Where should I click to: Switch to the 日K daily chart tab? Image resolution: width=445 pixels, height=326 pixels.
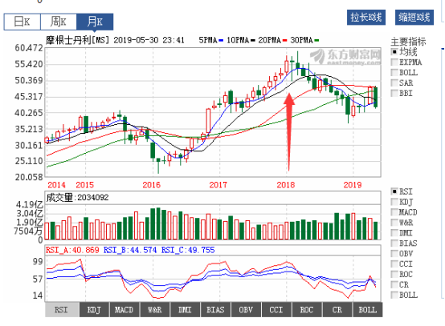(22, 22)
